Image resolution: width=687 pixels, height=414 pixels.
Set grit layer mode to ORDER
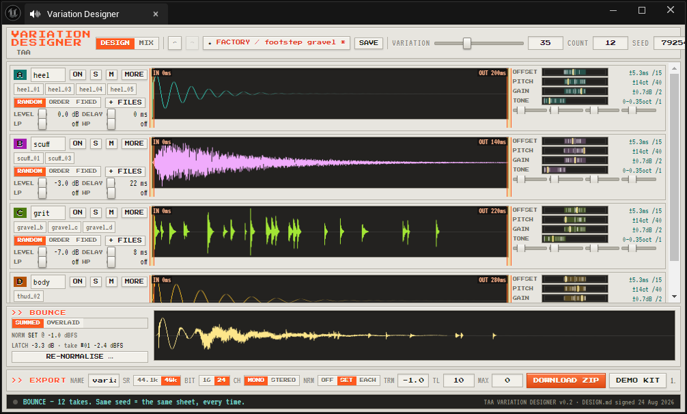pos(59,240)
